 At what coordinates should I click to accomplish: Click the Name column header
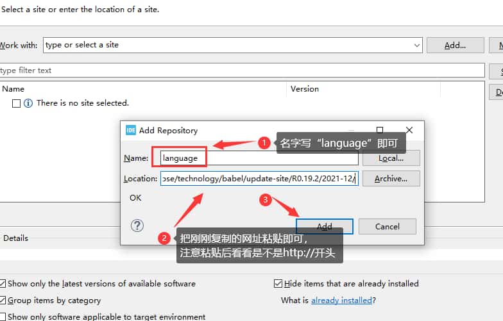click(x=13, y=89)
